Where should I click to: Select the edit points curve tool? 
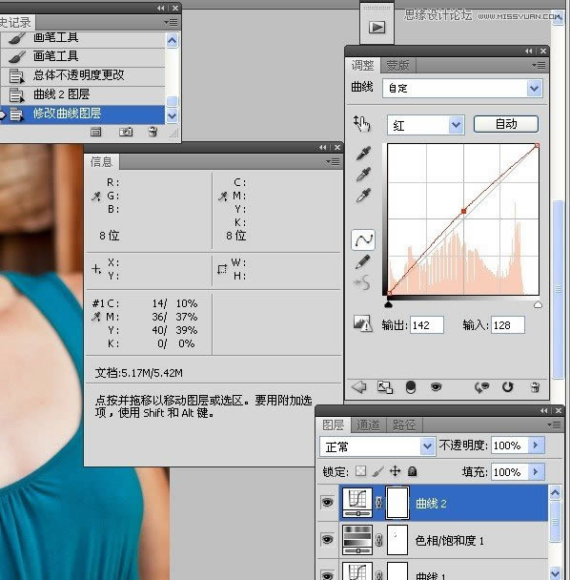[363, 239]
